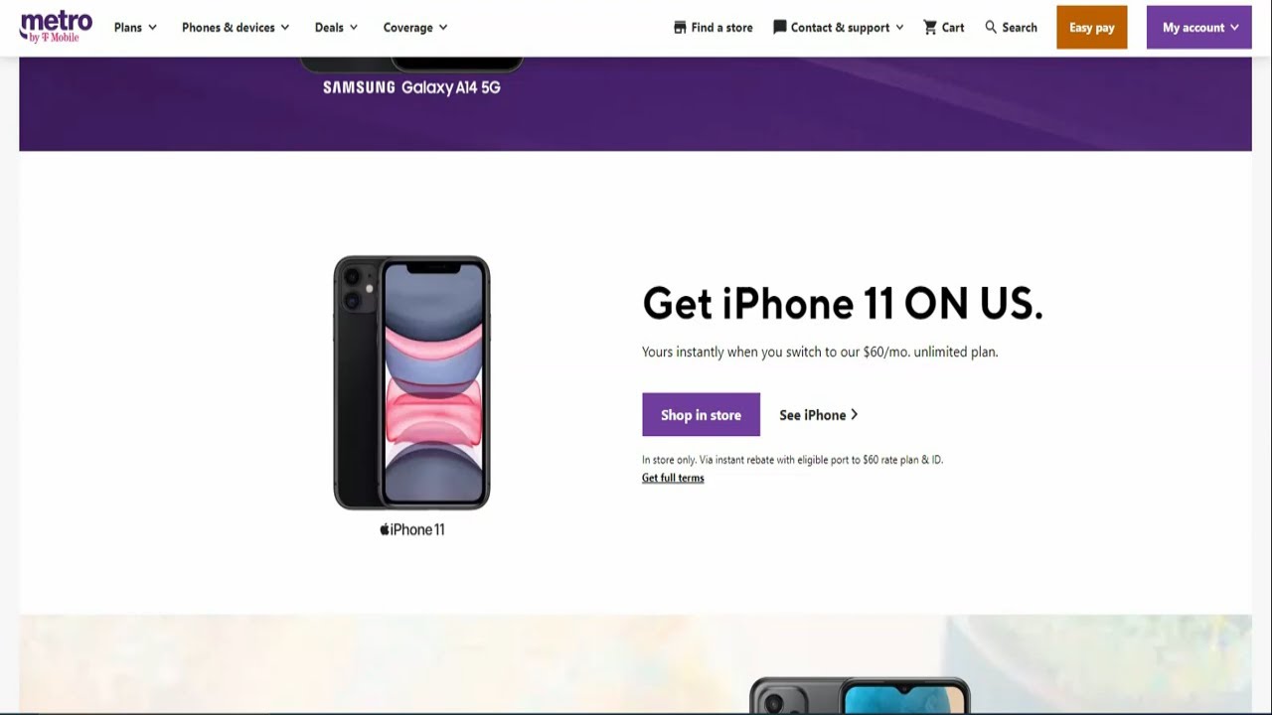Click the store icon beside Find a store
This screenshot has width=1272, height=715.
point(680,28)
